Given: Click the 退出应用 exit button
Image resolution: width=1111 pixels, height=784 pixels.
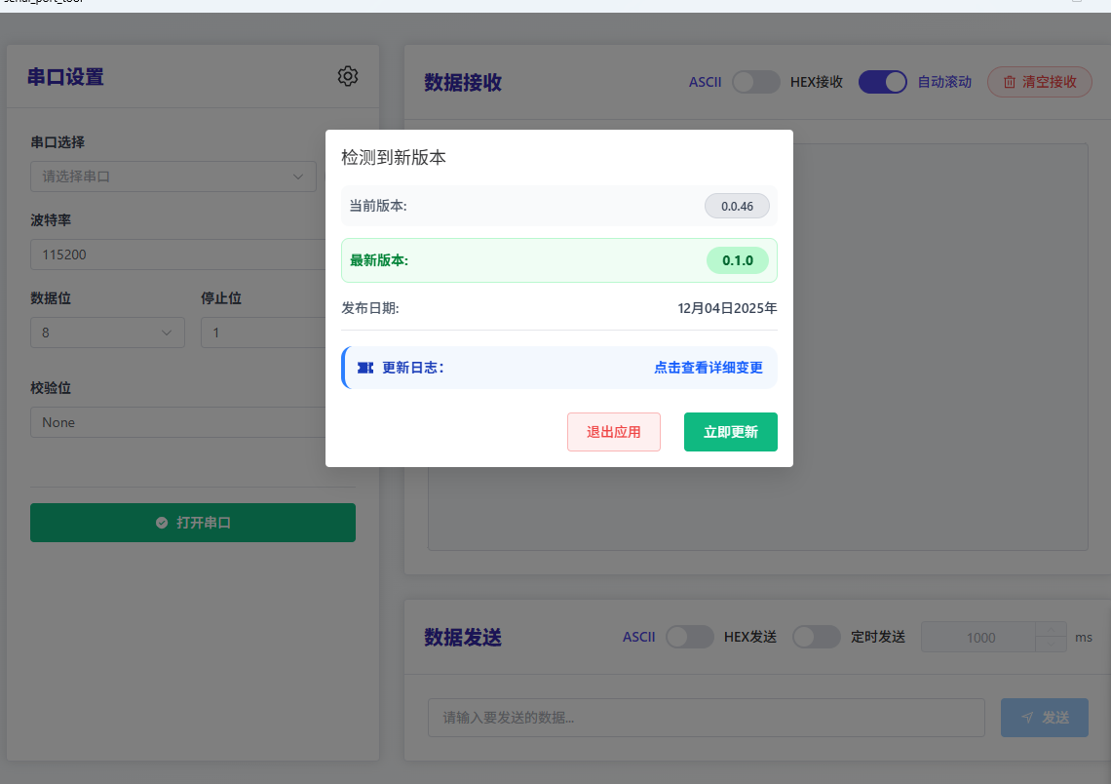Looking at the screenshot, I should pyautogui.click(x=614, y=431).
